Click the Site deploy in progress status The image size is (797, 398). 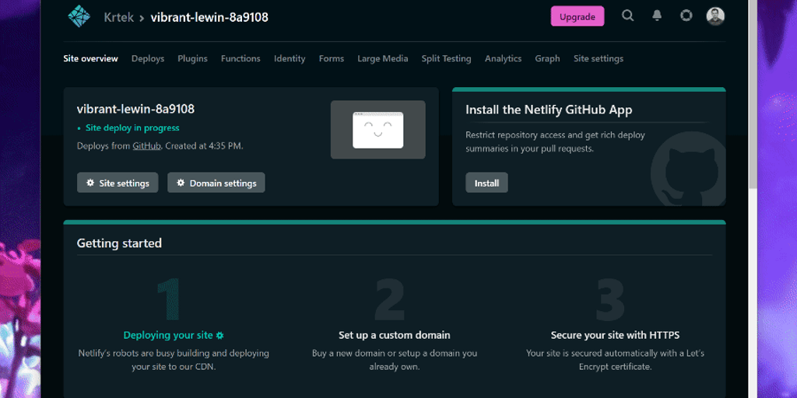pos(132,128)
